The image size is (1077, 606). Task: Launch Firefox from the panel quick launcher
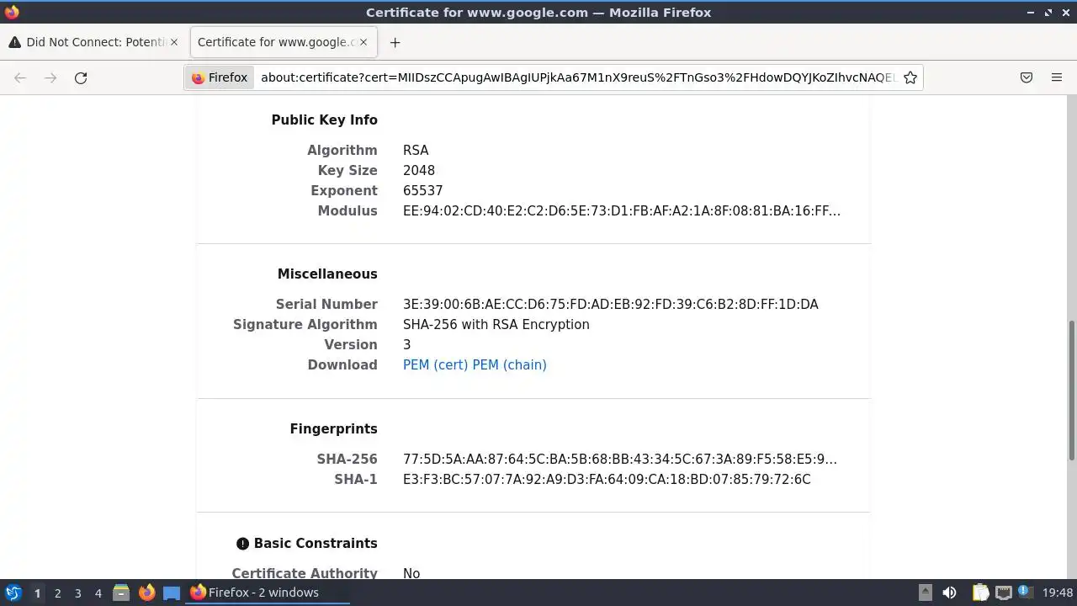(x=146, y=593)
